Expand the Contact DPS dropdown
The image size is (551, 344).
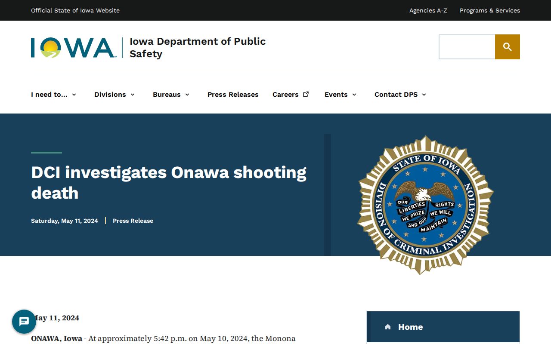coord(400,95)
